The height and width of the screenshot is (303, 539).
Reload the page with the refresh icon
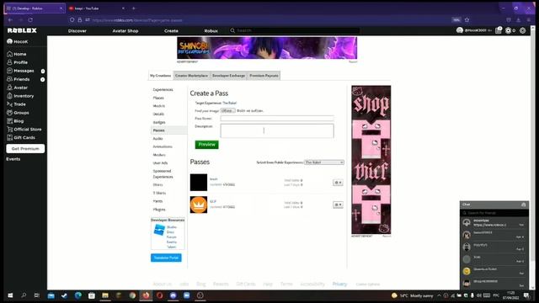pyautogui.click(x=30, y=20)
